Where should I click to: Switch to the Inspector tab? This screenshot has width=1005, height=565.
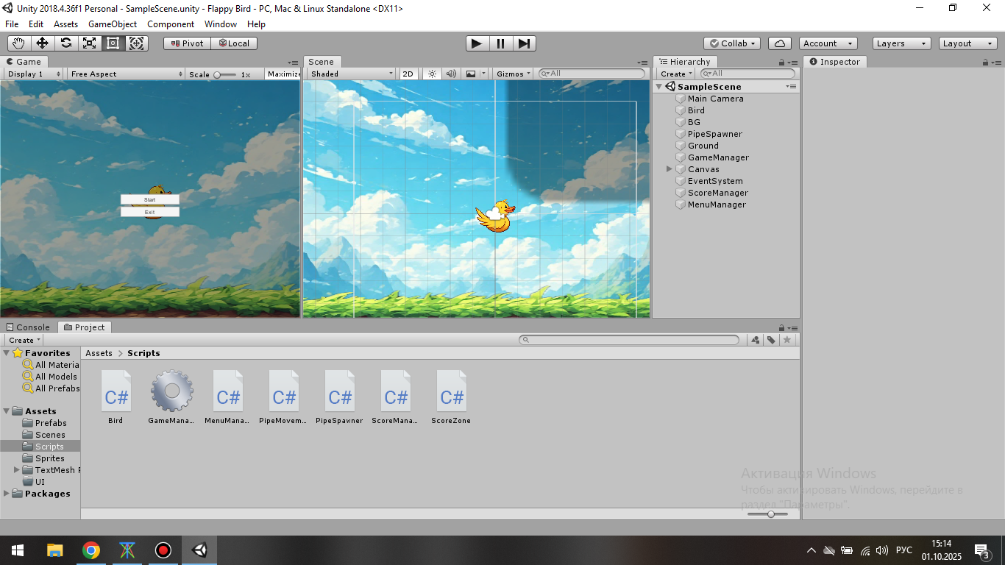point(835,62)
